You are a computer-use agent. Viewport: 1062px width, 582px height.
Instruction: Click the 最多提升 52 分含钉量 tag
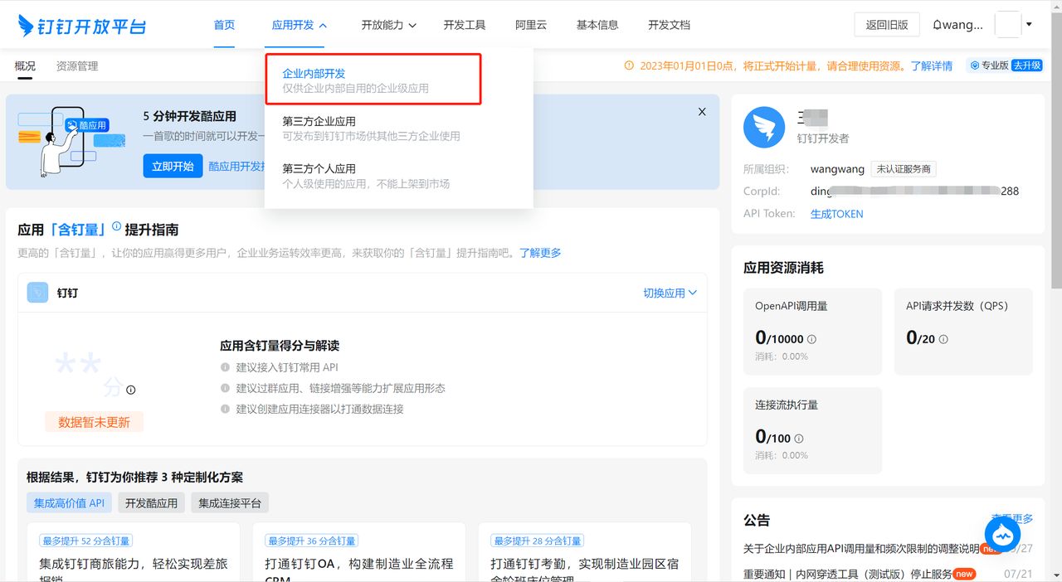[85, 541]
